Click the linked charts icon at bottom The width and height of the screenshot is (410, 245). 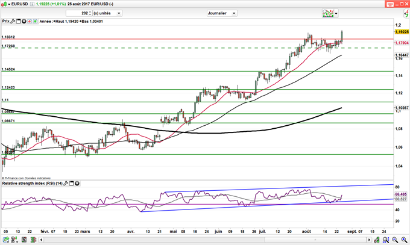point(14,240)
